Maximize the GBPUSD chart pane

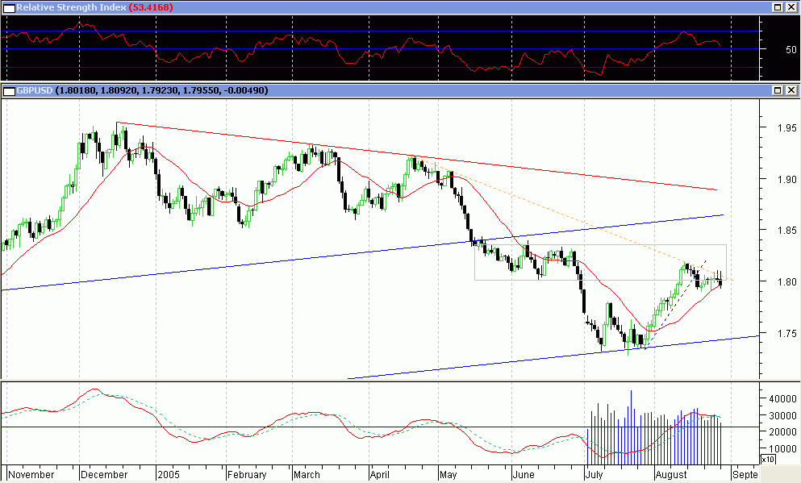pos(778,90)
